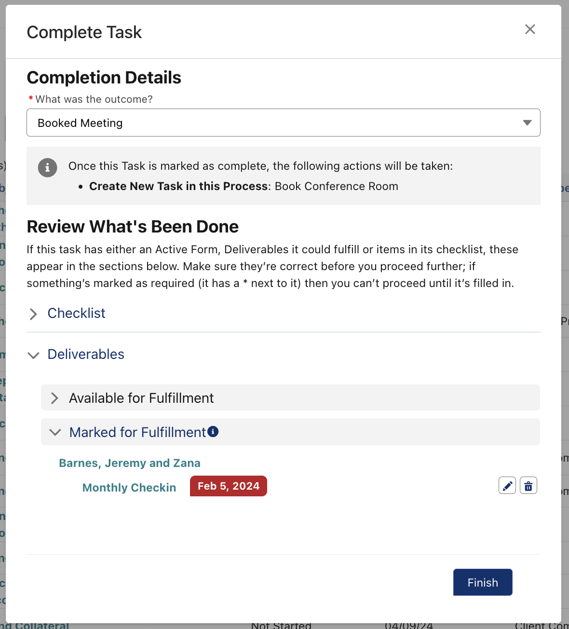The width and height of the screenshot is (569, 629).
Task: Select the Monthly Checkin deliverable name
Action: (x=129, y=488)
